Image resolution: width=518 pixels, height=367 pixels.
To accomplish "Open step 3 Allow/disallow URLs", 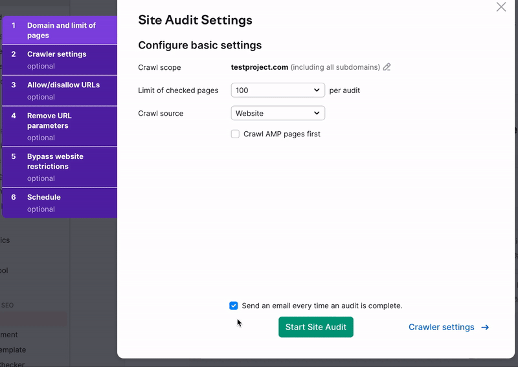I will [60, 90].
